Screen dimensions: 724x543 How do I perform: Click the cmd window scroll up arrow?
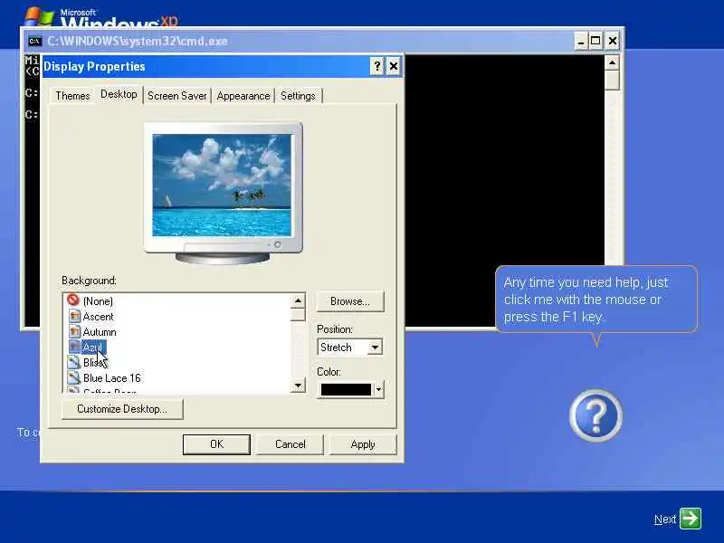[x=612, y=62]
